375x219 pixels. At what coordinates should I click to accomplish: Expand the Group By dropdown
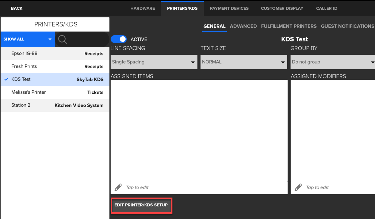(x=333, y=62)
